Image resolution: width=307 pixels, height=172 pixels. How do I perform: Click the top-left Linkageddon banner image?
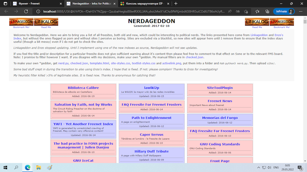[21, 22]
